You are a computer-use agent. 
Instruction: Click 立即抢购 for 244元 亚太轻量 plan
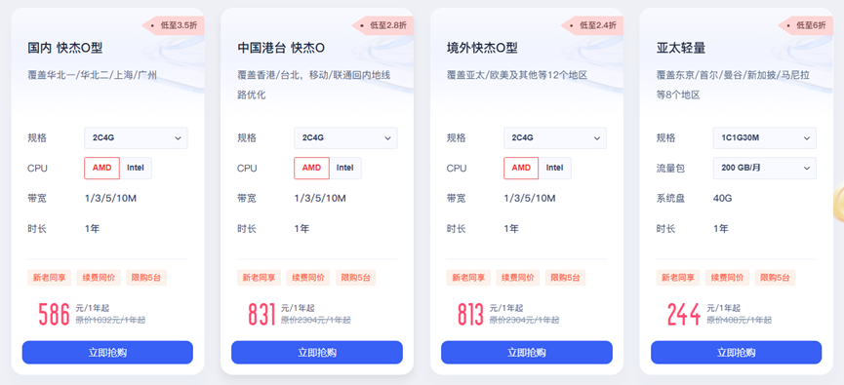(x=736, y=353)
